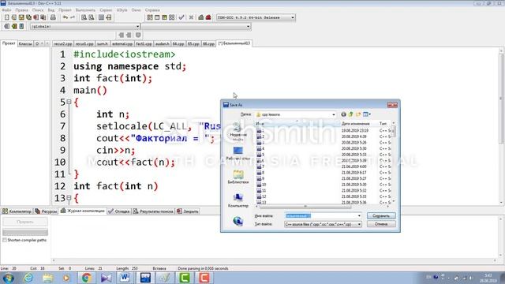505x284 pixels.
Task: Click the red delete profiling icon
Action: click(208, 17)
